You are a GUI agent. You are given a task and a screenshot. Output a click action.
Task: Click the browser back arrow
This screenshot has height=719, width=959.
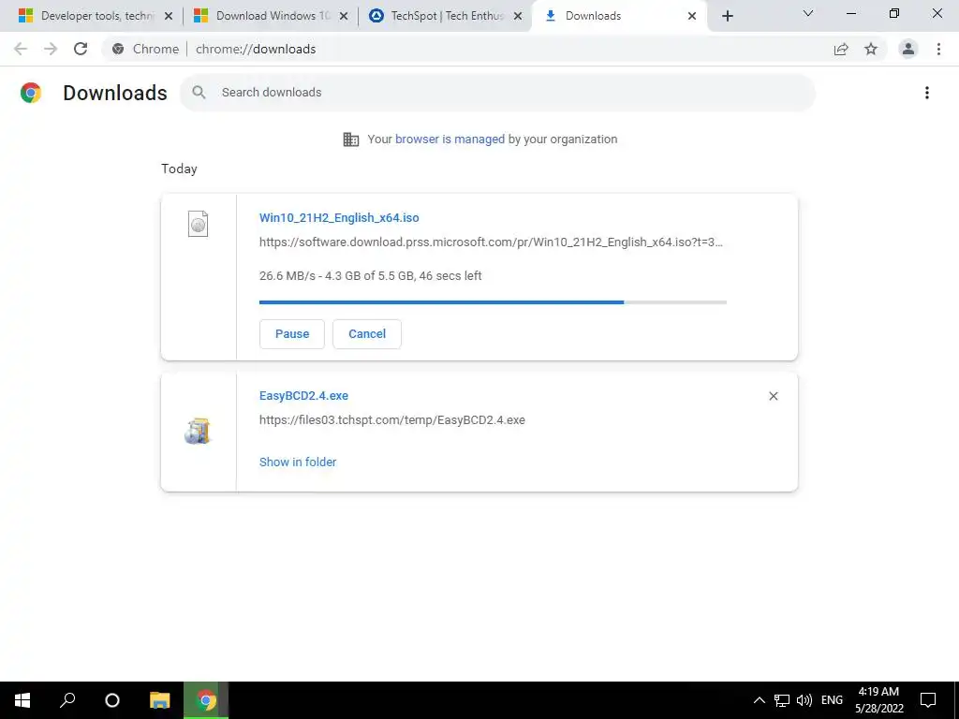pyautogui.click(x=21, y=49)
